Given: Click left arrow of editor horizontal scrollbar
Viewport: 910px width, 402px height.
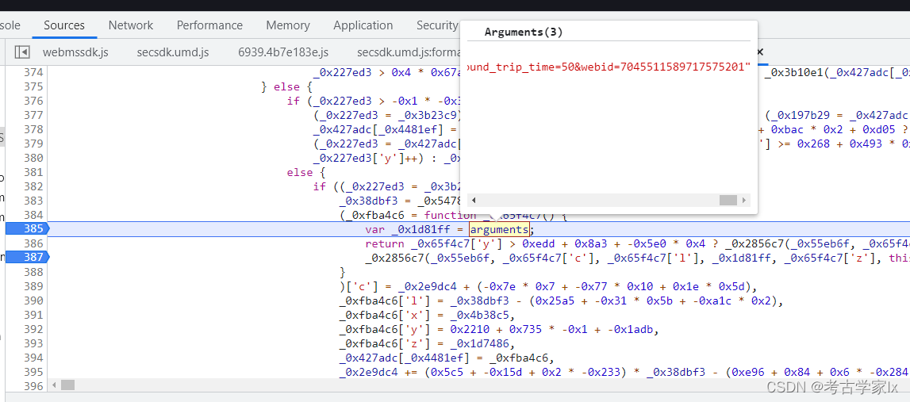Looking at the screenshot, I should pos(55,385).
